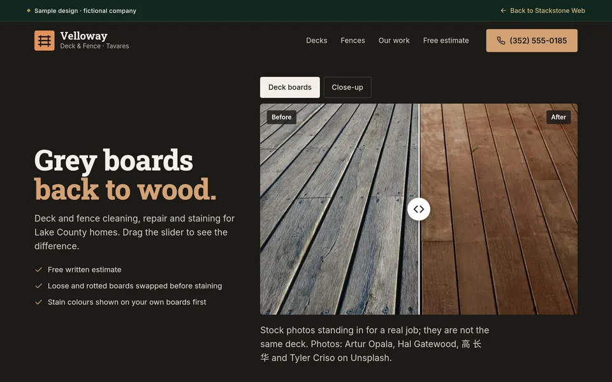This screenshot has height=382, width=612.
Task: Click the checkmark beside Free written estimate
Action: coord(38,270)
